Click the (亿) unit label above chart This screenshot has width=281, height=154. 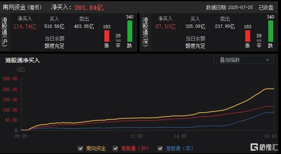(21, 70)
